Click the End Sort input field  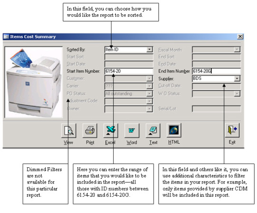216,57
